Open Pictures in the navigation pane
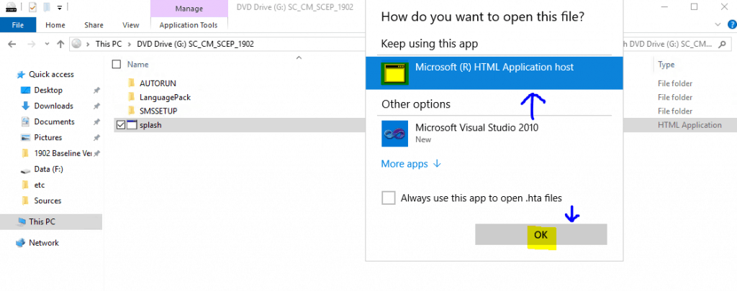 [48, 137]
